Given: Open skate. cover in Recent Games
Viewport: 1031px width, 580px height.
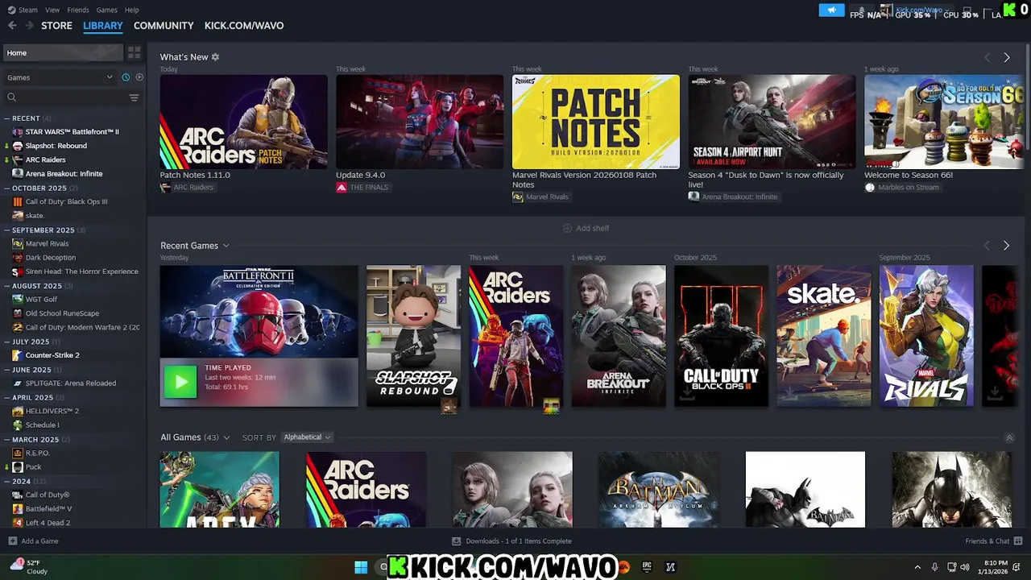Looking at the screenshot, I should pyautogui.click(x=823, y=336).
